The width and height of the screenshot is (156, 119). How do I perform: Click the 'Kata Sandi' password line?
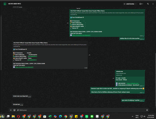point(121,80)
